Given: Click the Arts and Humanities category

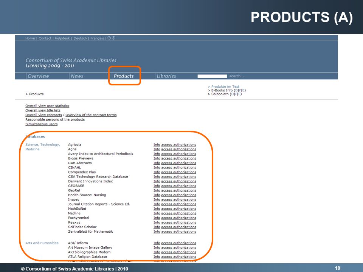Looking at the screenshot, I should click(42, 243).
